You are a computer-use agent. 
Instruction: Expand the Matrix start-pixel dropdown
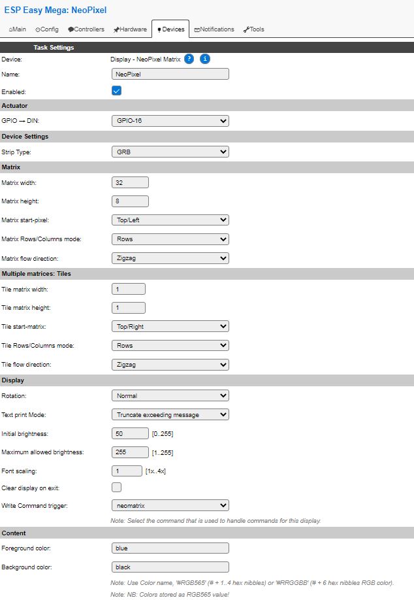point(170,220)
